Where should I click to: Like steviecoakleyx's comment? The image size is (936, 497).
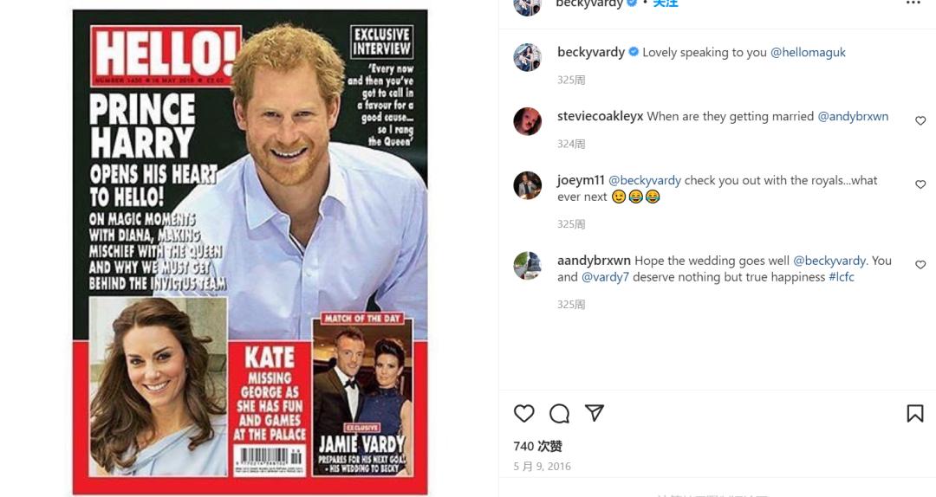coord(920,121)
